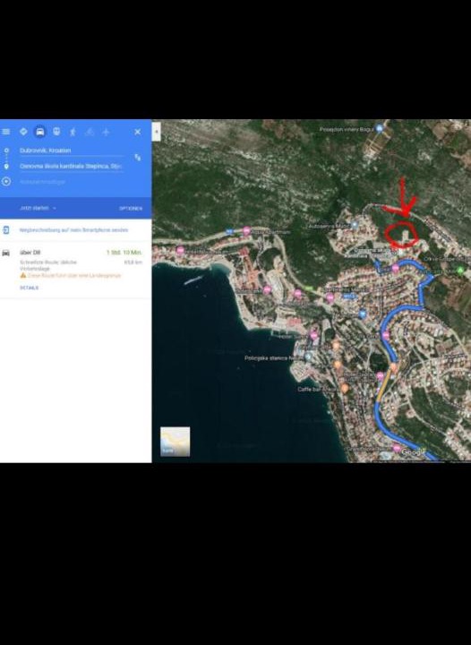Add another destination stop
Viewport: 471px width, 645px height.
pyautogui.click(x=42, y=181)
